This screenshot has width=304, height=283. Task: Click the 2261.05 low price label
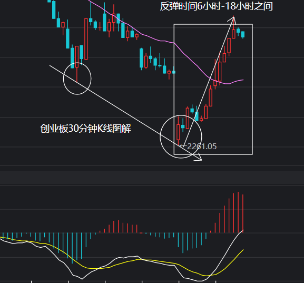[x=202, y=147]
